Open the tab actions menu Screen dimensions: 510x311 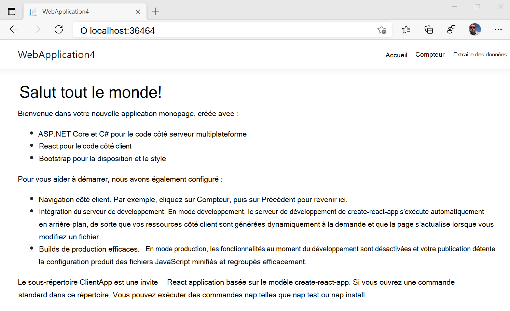pyautogui.click(x=12, y=11)
